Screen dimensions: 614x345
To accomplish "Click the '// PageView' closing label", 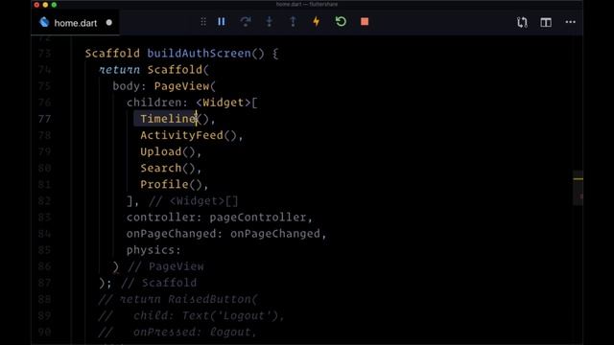I will click(x=166, y=266).
